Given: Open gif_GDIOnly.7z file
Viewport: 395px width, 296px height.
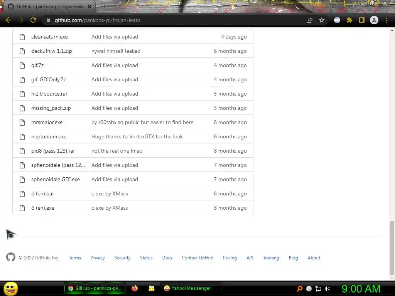Looking at the screenshot, I should [x=49, y=79].
